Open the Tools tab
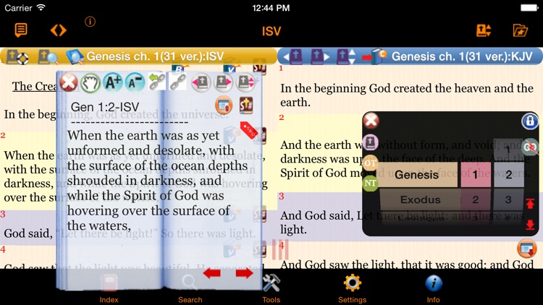 pyautogui.click(x=271, y=288)
